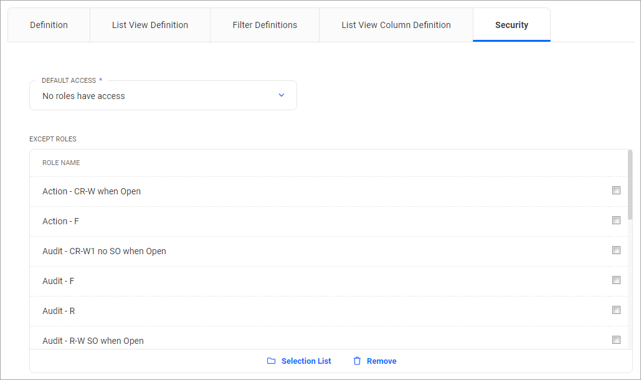Check the Audit - R checkbox
Viewport: 641px width, 380px height.
(616, 310)
